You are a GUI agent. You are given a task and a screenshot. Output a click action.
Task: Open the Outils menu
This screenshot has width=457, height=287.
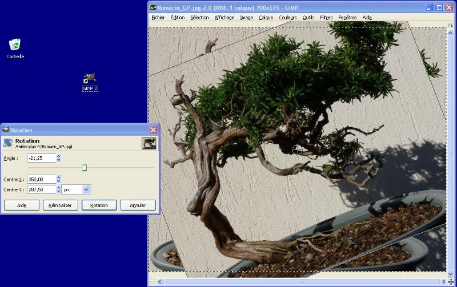(x=308, y=18)
